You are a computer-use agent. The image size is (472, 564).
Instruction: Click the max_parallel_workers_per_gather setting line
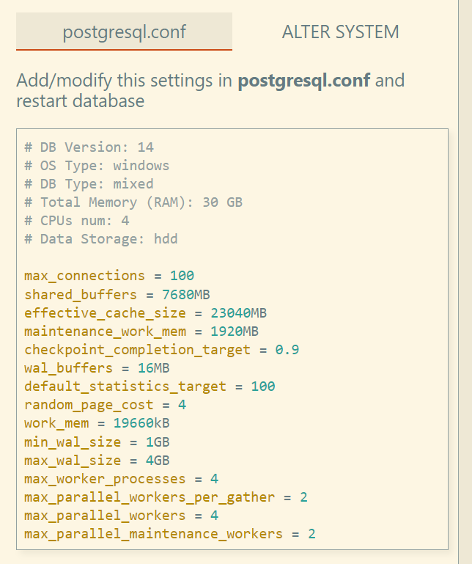pyautogui.click(x=166, y=497)
